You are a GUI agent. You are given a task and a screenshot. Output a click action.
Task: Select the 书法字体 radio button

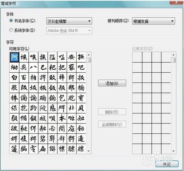11,21
